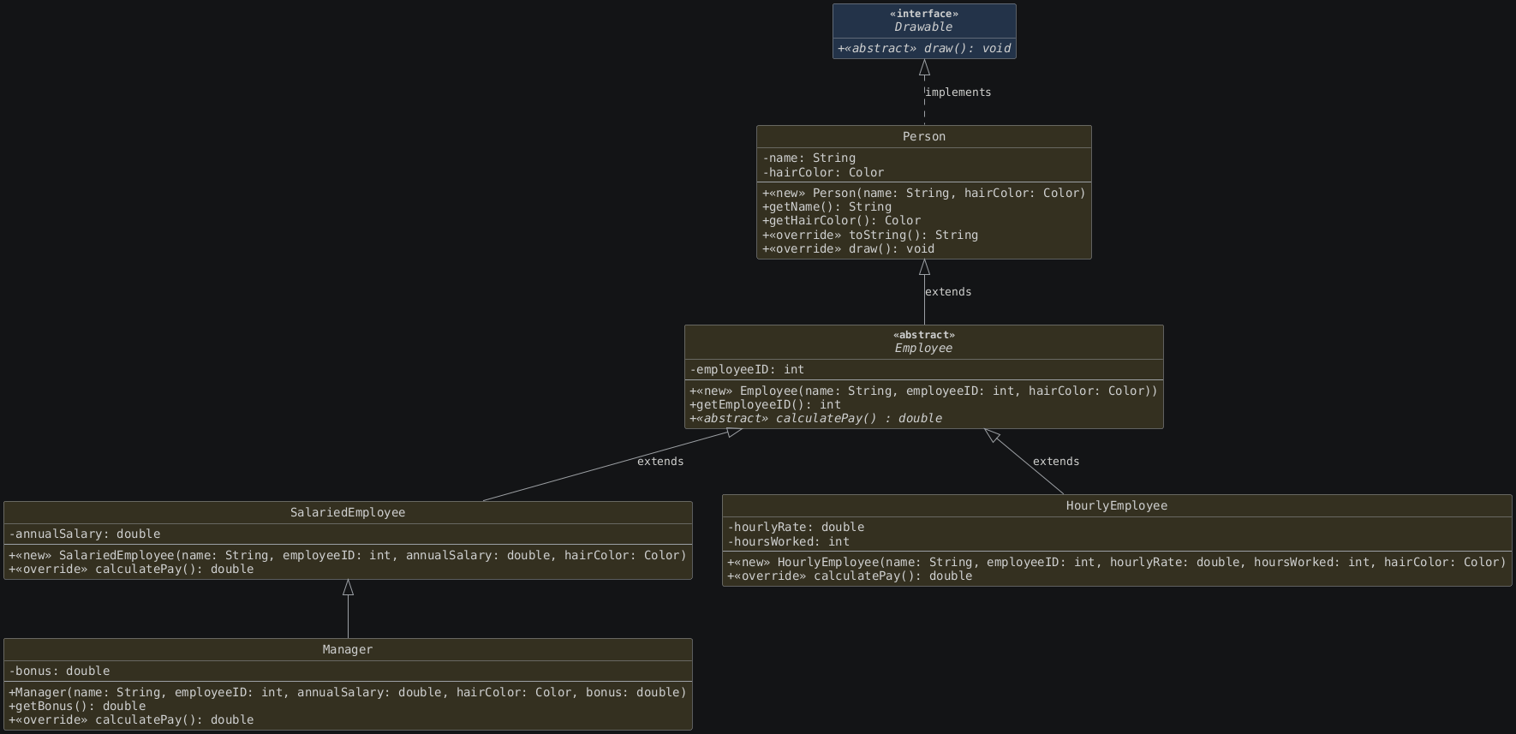
Task: Click the inheritance arrowhead under Drawable
Action: pyautogui.click(x=924, y=68)
